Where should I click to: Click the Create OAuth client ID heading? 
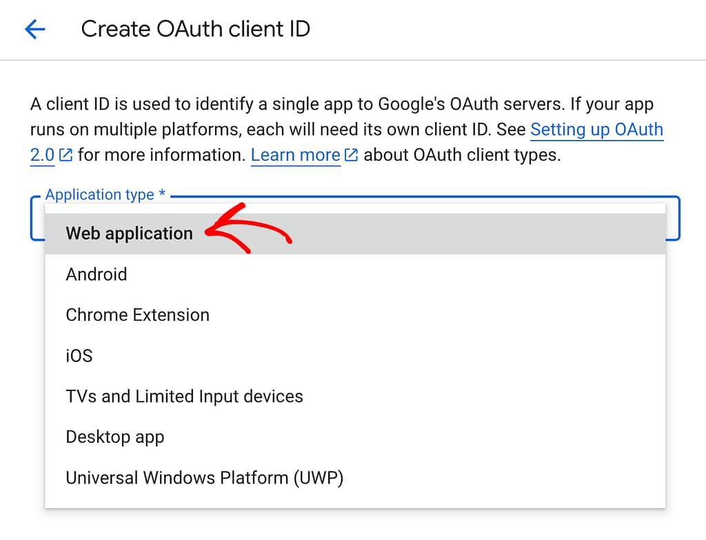(x=196, y=29)
